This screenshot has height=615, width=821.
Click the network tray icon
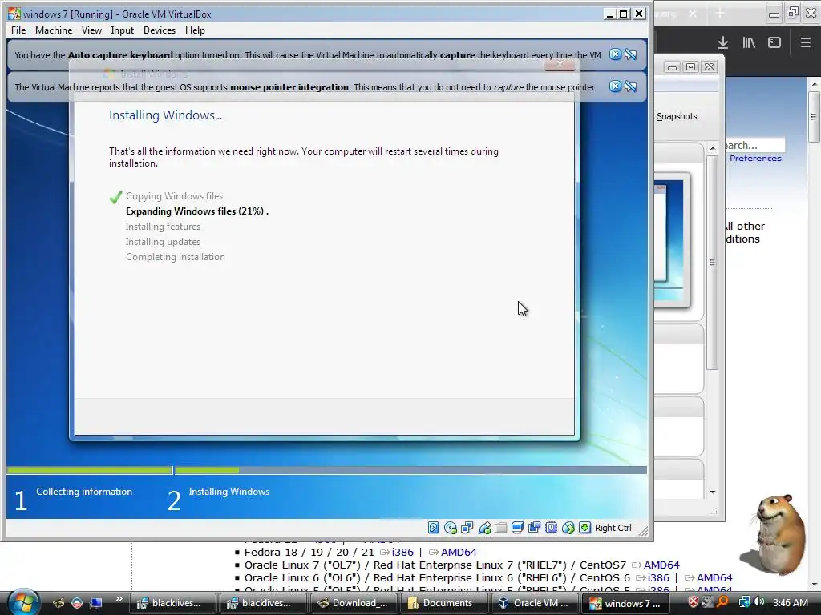pos(744,602)
